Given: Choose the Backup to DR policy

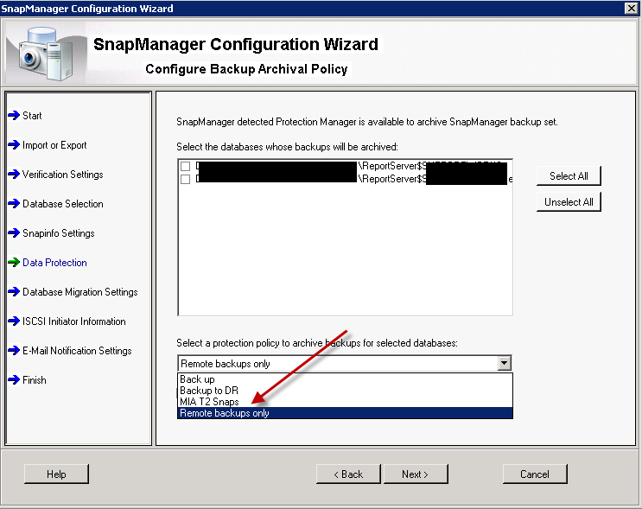Looking at the screenshot, I should tap(345, 391).
